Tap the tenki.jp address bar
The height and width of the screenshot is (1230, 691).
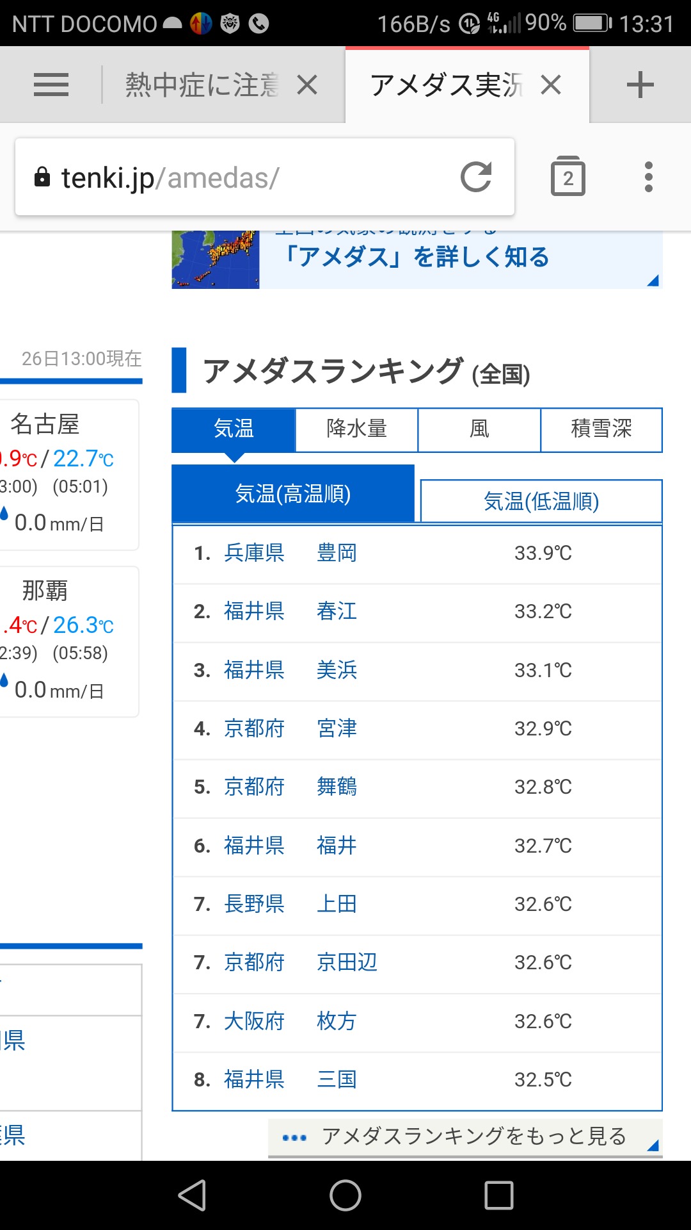tap(243, 177)
